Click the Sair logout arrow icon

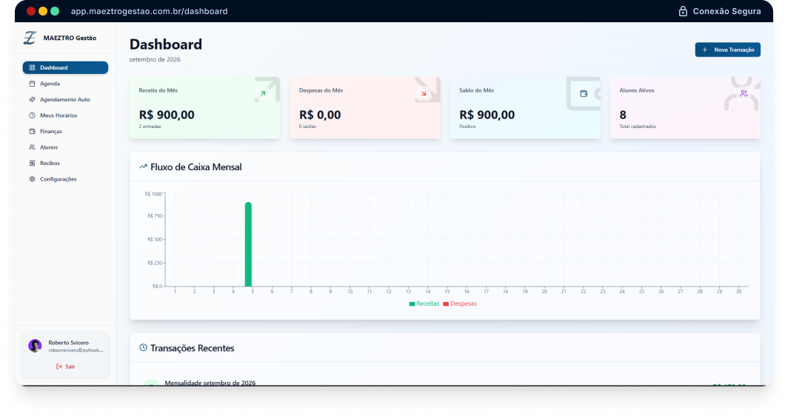point(59,366)
